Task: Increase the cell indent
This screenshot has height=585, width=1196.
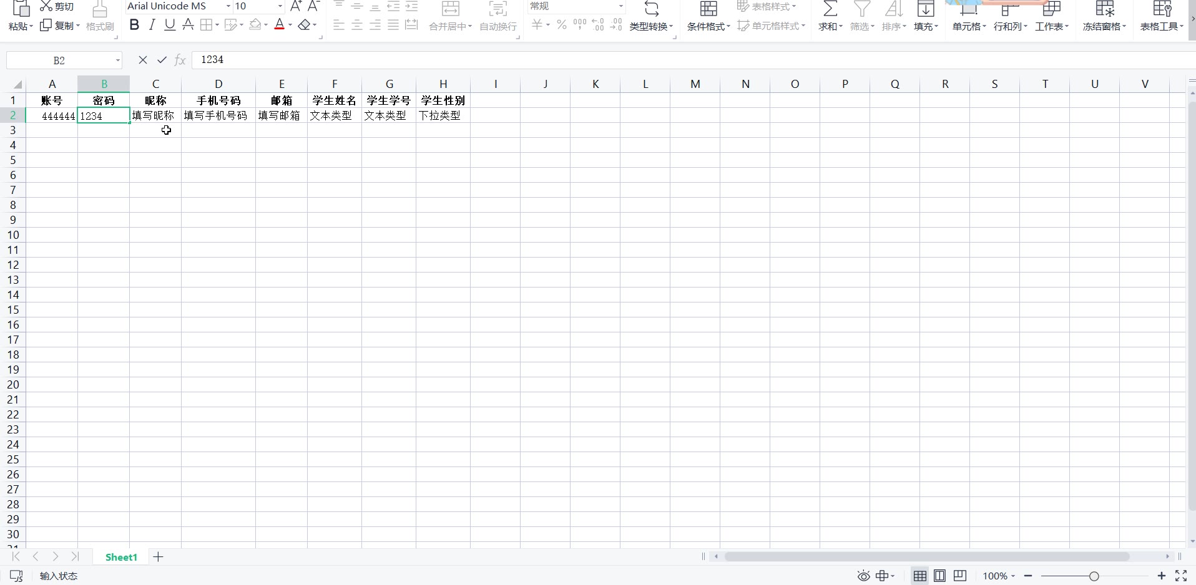Action: point(411,6)
